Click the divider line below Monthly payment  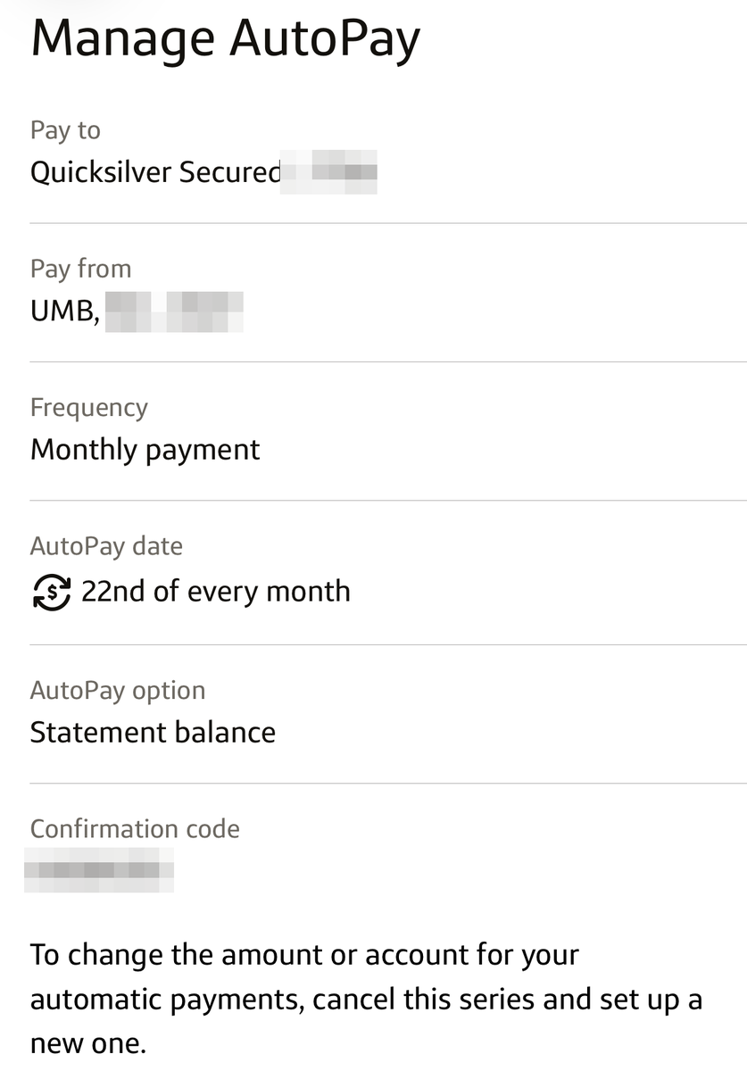coord(388,501)
